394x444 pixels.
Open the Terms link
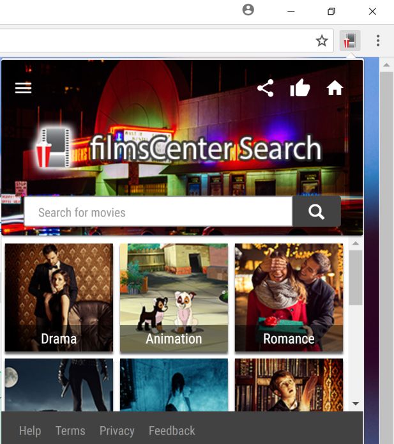(x=70, y=431)
